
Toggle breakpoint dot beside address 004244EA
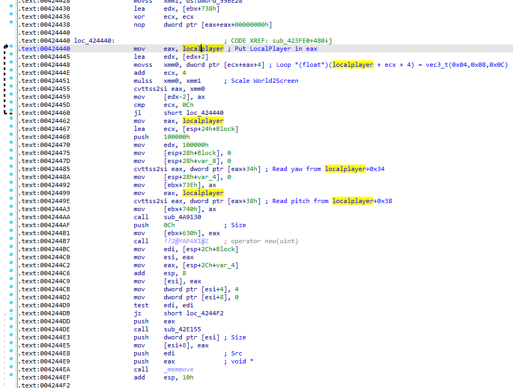[11, 367]
